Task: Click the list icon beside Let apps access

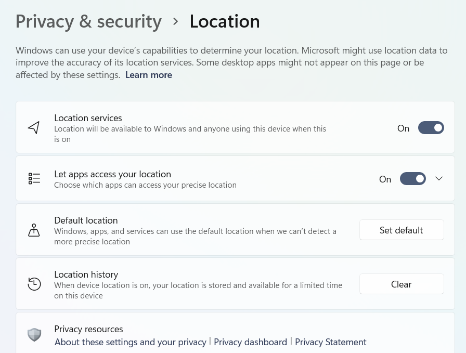Action: point(34,179)
